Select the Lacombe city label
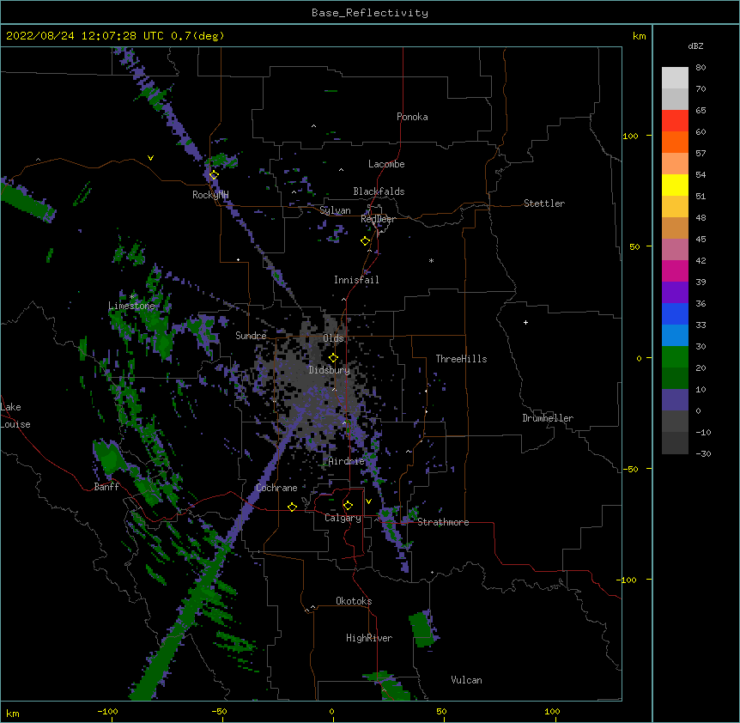This screenshot has height=723, width=740. click(386, 164)
